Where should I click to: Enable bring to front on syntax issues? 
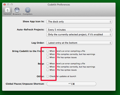tap(48, 57)
